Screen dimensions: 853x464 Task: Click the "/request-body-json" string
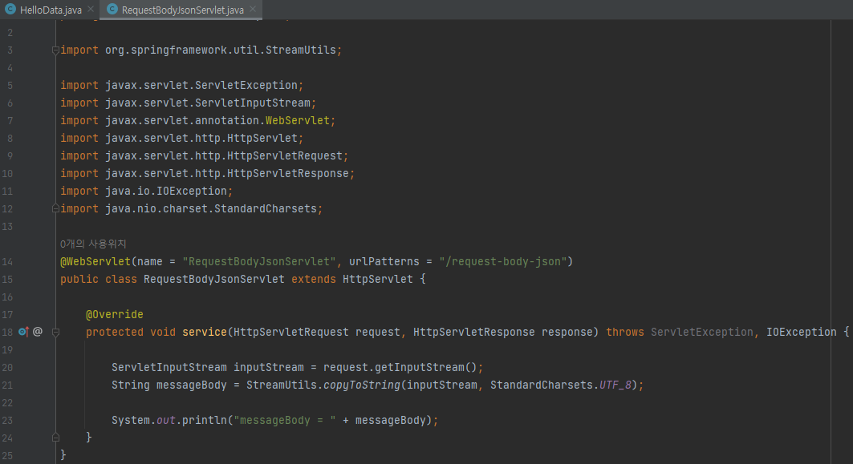point(502,262)
